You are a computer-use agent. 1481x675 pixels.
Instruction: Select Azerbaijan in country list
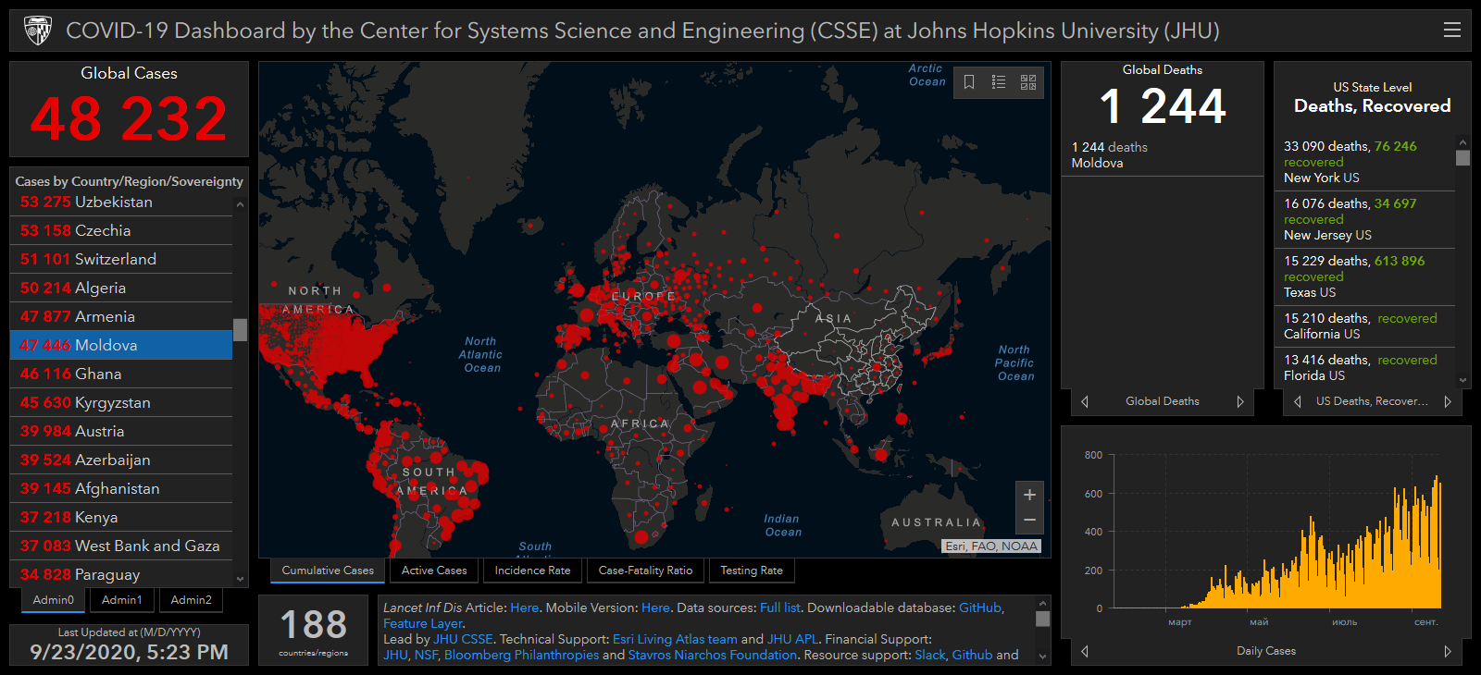(x=121, y=460)
